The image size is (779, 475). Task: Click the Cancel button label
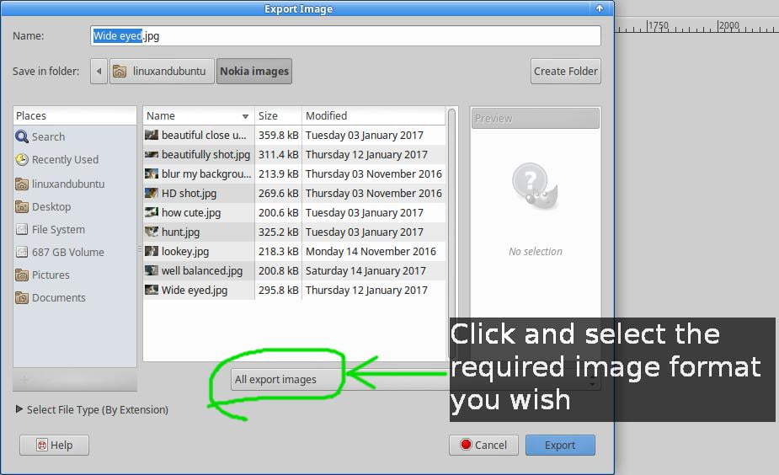(x=491, y=446)
